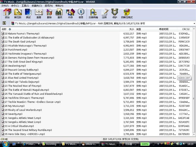
Task: Switch to the eMule taskbar window
Action: [89, 144]
